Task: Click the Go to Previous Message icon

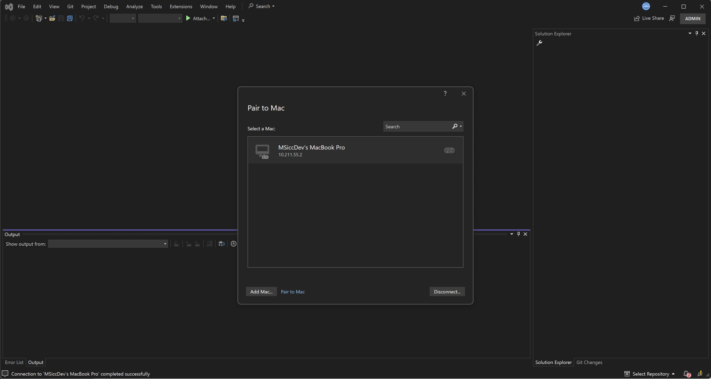Action: (189, 244)
